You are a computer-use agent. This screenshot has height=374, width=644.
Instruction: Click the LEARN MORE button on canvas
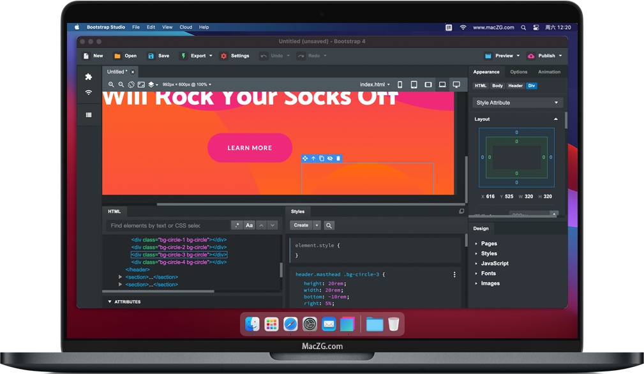(x=250, y=148)
